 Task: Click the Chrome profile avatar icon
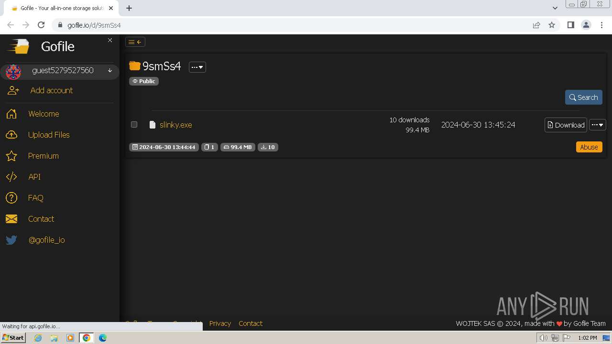coord(586,25)
